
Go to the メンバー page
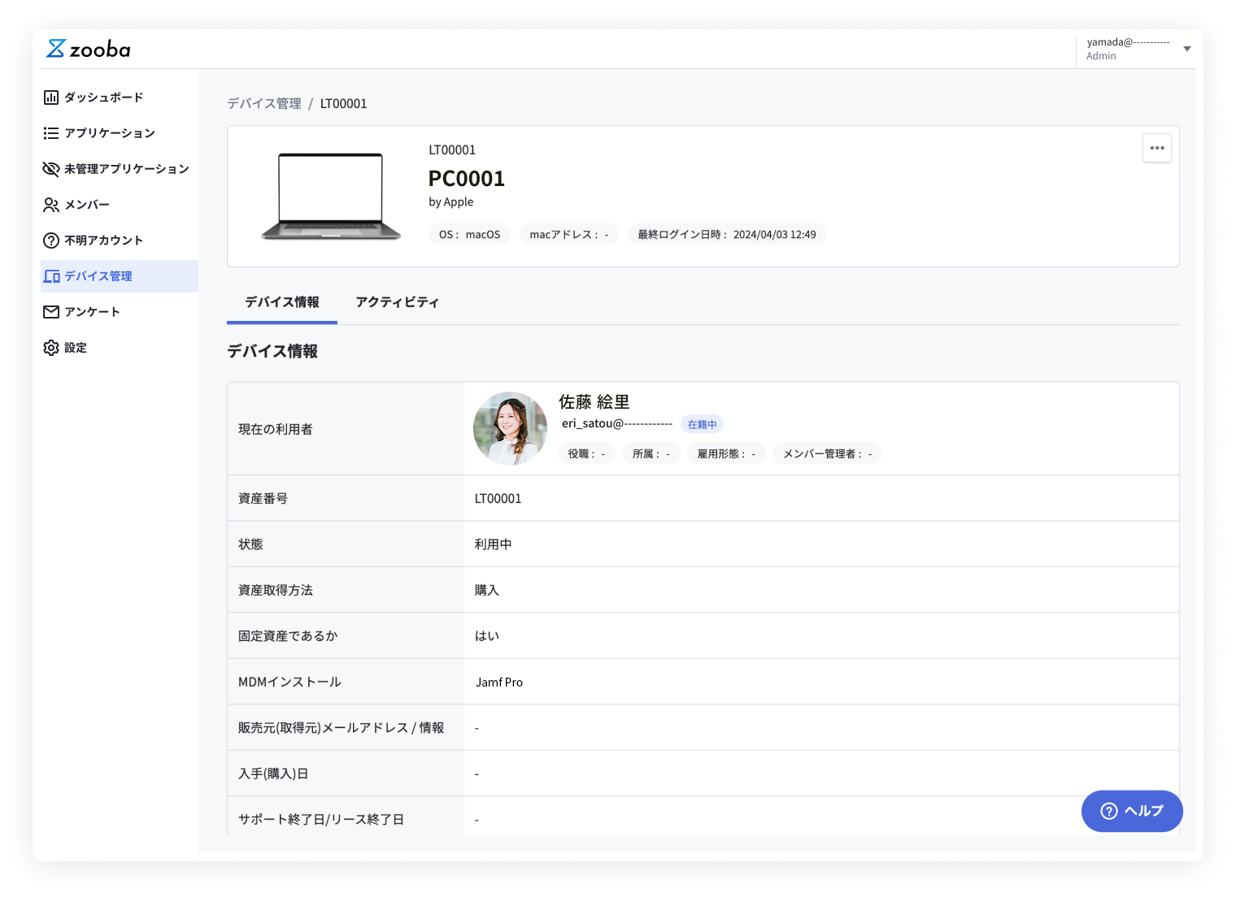coord(87,204)
